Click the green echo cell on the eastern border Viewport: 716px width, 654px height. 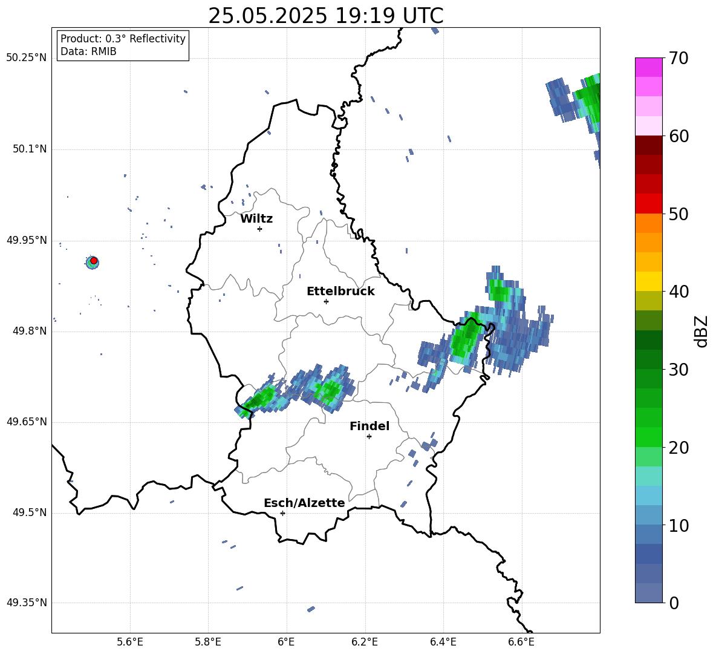point(465,338)
